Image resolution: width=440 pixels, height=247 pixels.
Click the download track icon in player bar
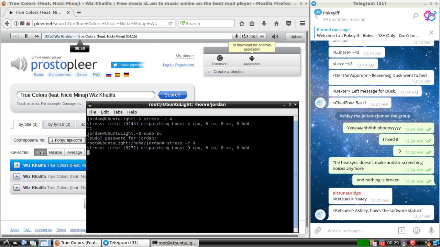point(236,36)
